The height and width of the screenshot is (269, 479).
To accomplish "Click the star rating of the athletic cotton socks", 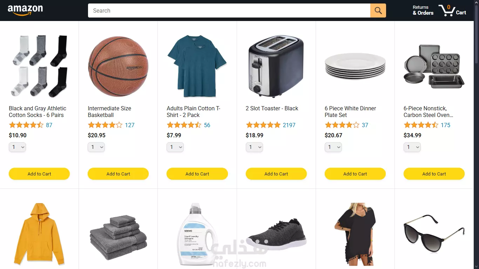I will pos(26,125).
